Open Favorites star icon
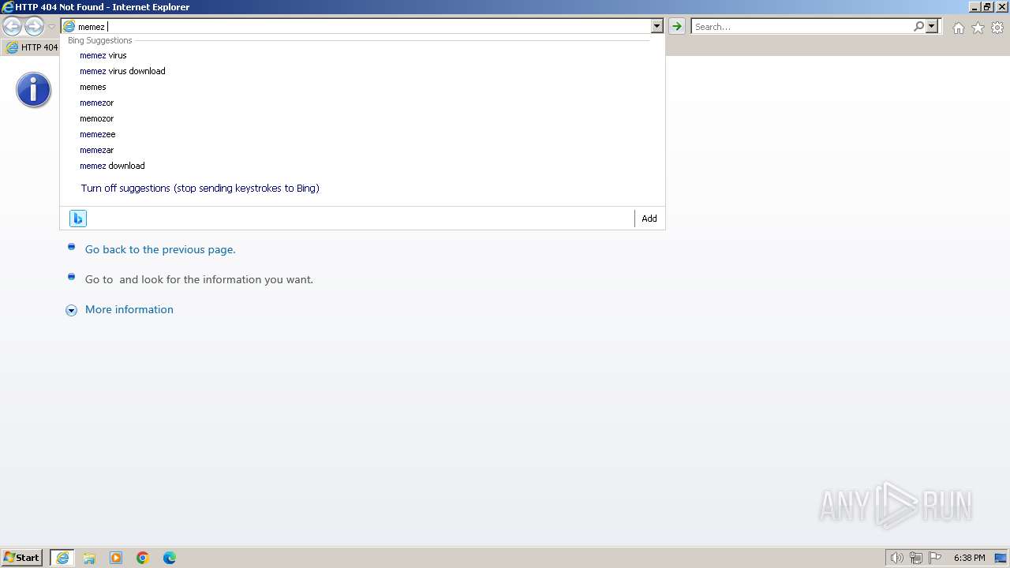The image size is (1010, 568). (978, 28)
